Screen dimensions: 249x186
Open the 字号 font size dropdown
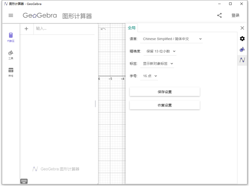[x=149, y=76]
